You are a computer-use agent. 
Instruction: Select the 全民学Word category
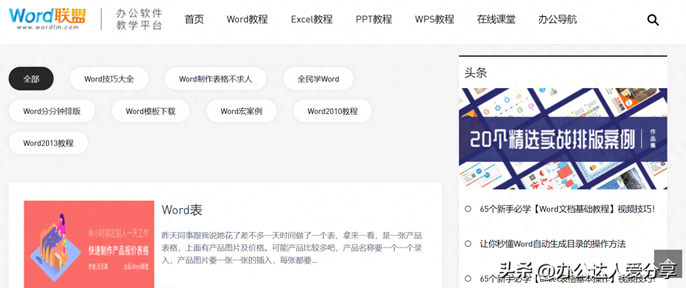pos(318,79)
